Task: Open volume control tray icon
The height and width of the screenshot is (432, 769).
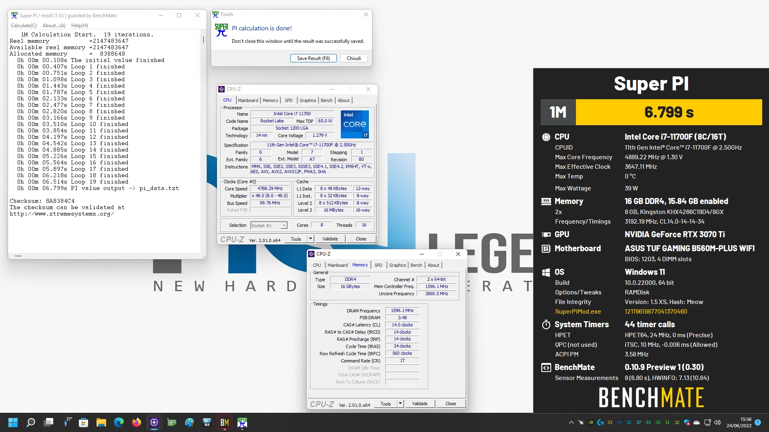Action: coord(717,422)
